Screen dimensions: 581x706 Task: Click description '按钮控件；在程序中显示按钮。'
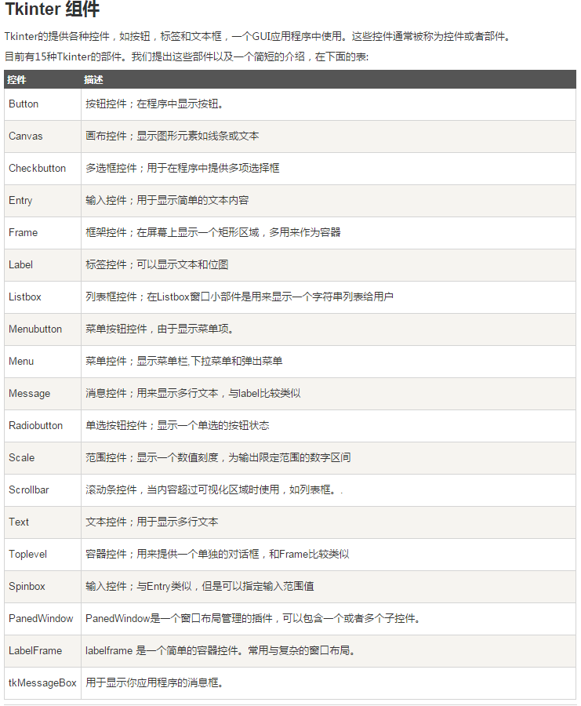click(x=154, y=104)
